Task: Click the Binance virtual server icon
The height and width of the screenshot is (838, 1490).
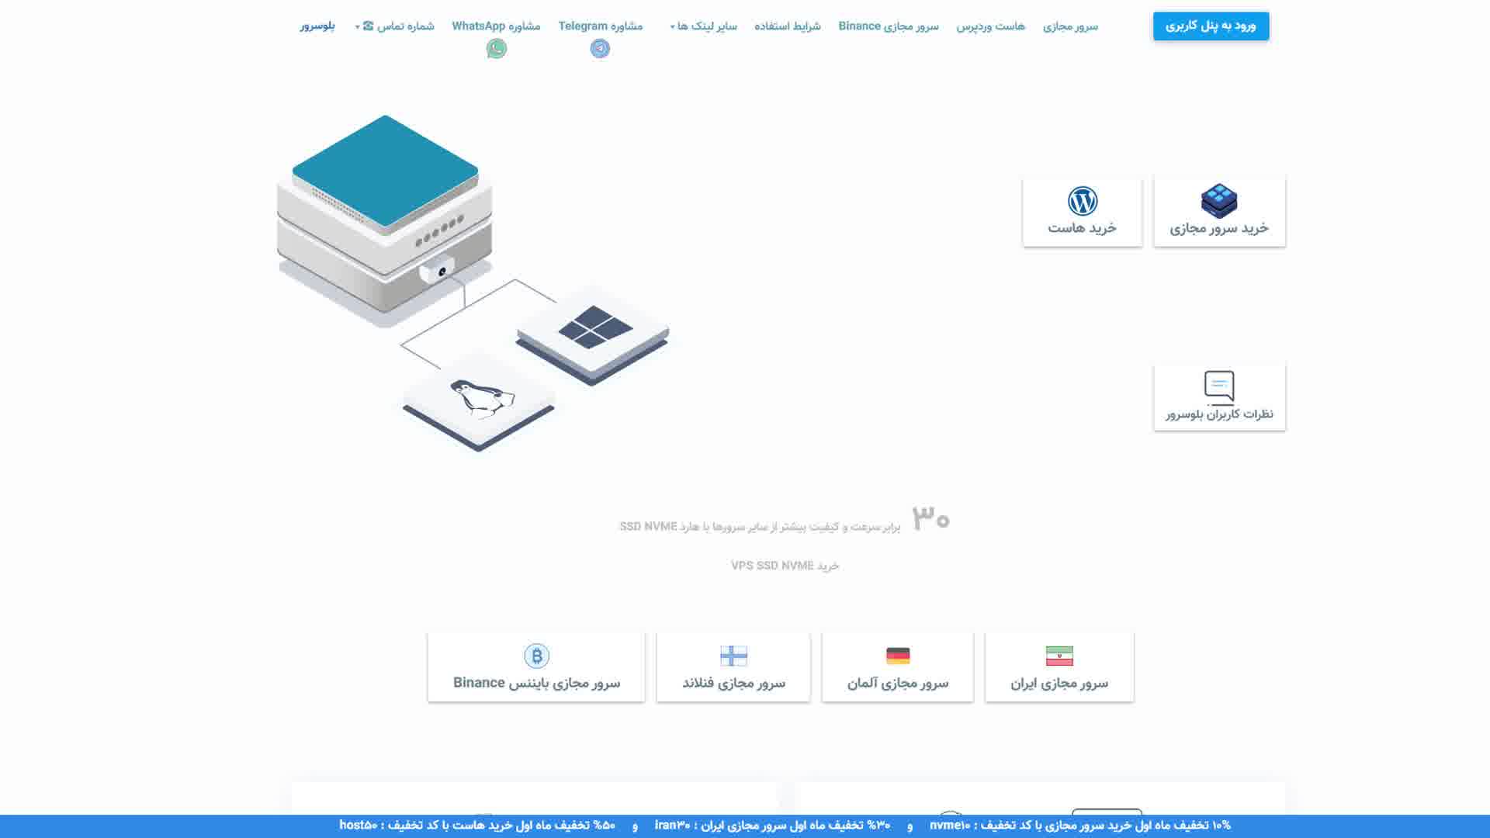Action: pyautogui.click(x=536, y=655)
